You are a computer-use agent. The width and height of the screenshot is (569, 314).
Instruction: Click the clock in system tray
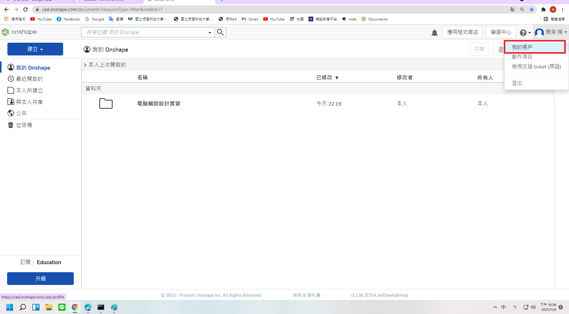pos(548,307)
